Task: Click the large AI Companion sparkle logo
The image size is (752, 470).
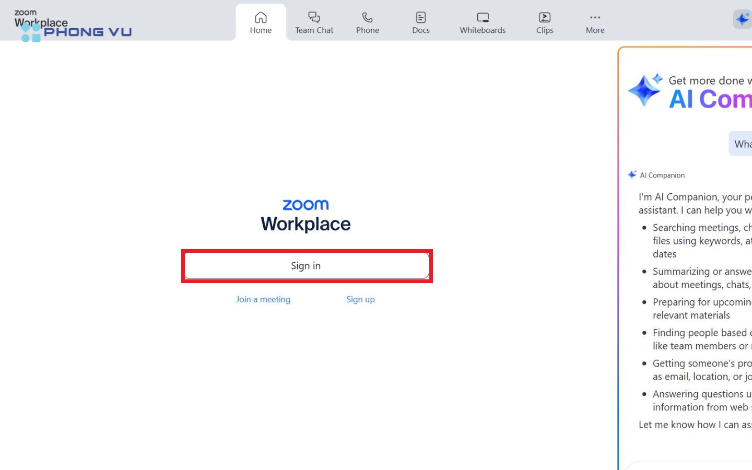Action: tap(645, 90)
